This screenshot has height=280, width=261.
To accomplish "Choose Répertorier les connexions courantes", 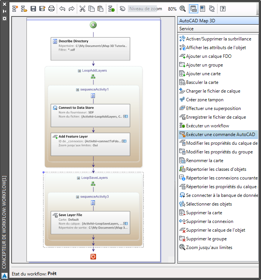I will point(218,178).
